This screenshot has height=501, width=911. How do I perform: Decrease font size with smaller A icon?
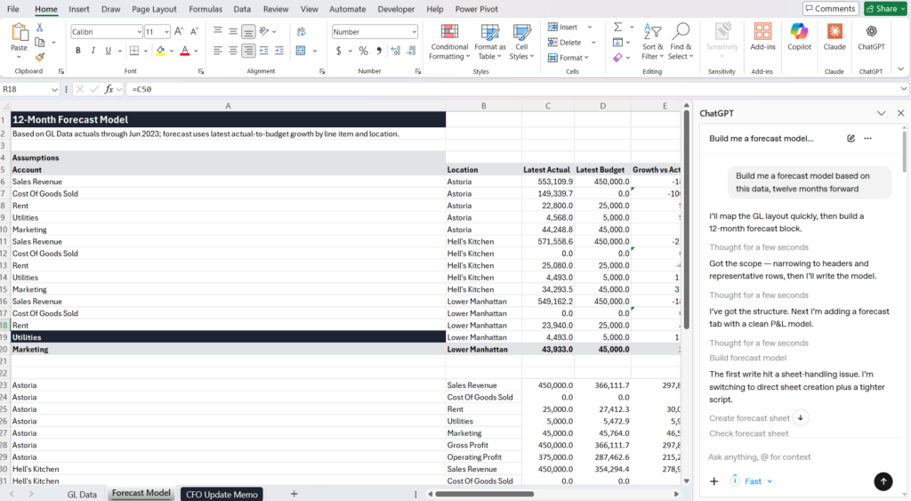pos(195,31)
